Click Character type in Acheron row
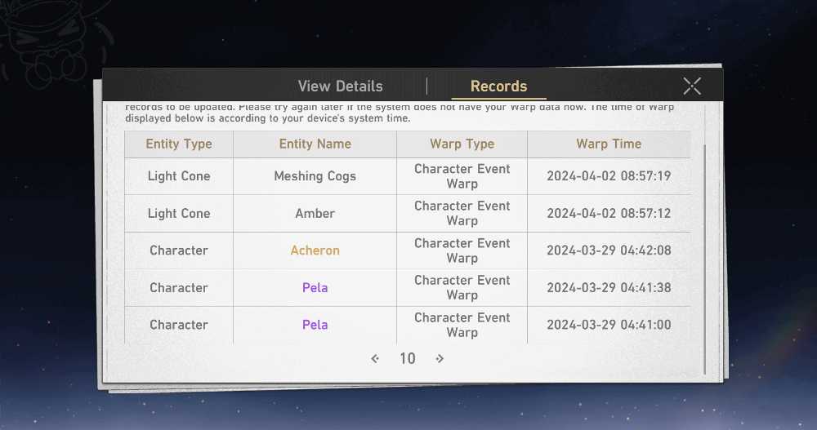Viewport: 817px width, 430px height. coord(179,250)
